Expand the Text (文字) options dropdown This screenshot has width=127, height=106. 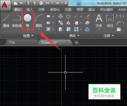click(99, 29)
